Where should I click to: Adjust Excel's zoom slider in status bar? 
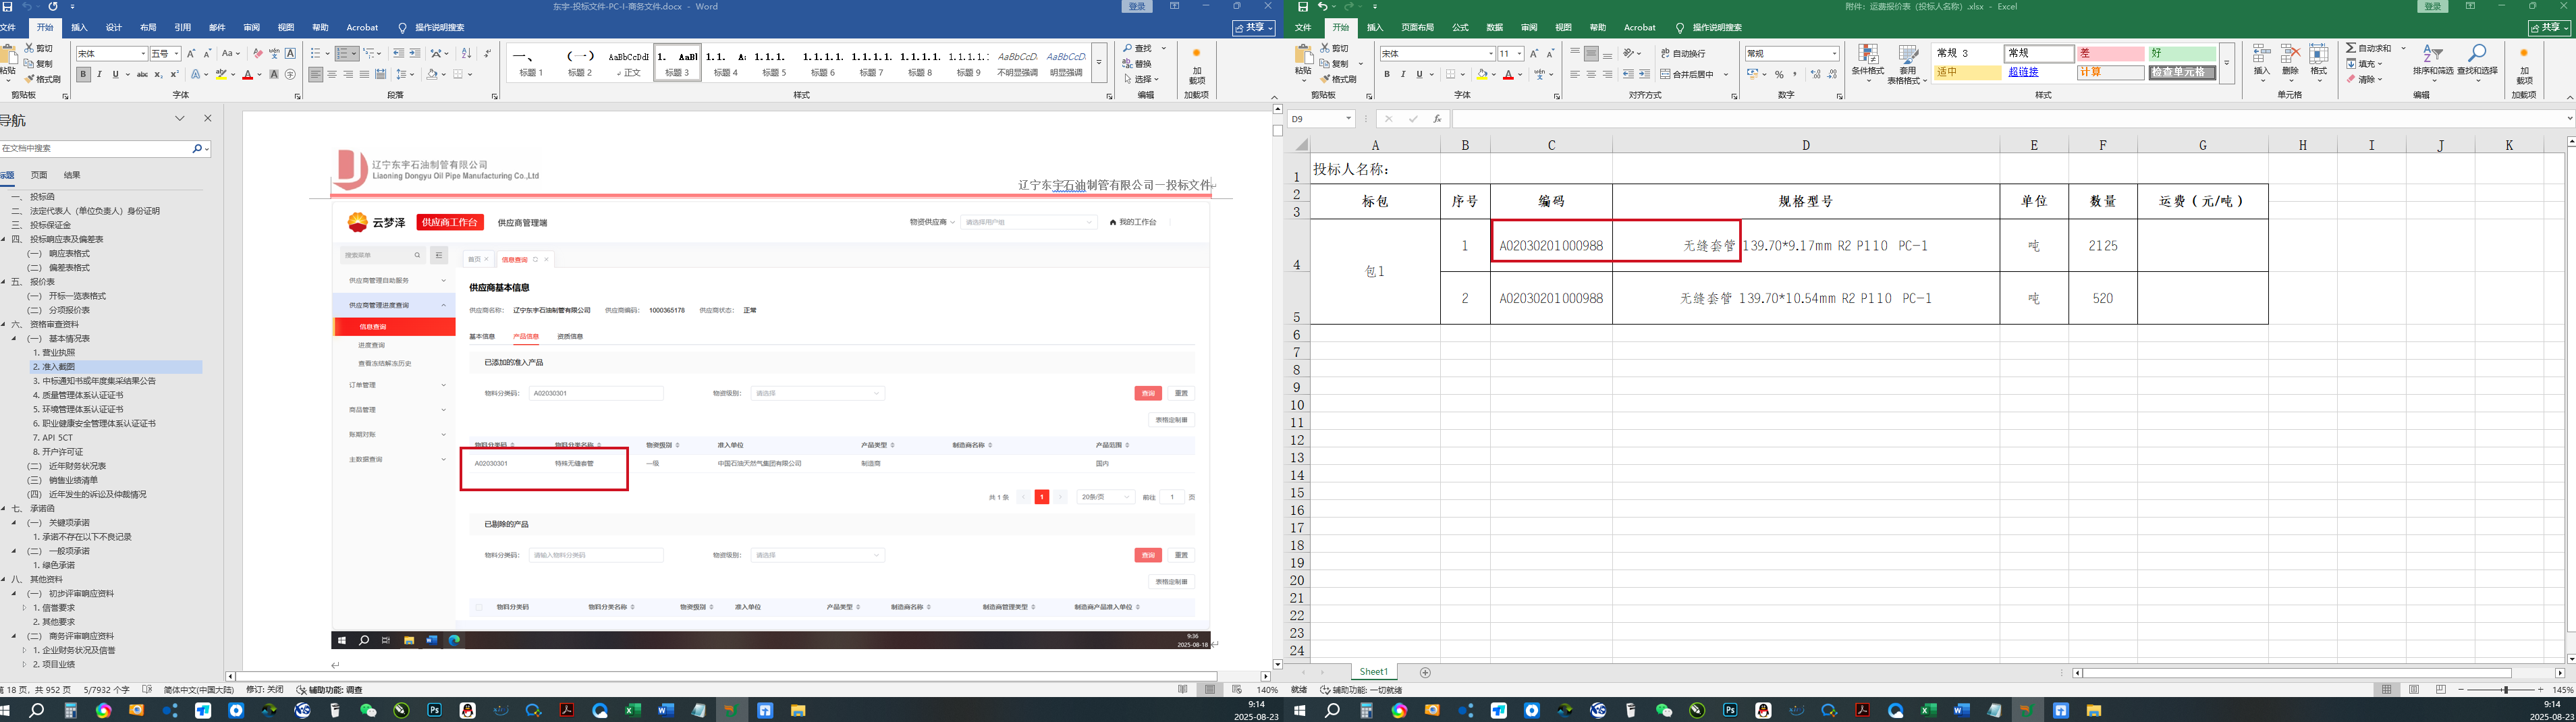click(2505, 690)
